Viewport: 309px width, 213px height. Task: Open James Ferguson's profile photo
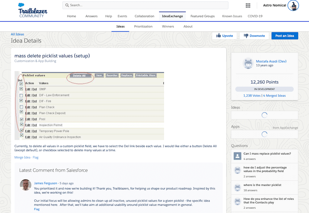[26, 185]
